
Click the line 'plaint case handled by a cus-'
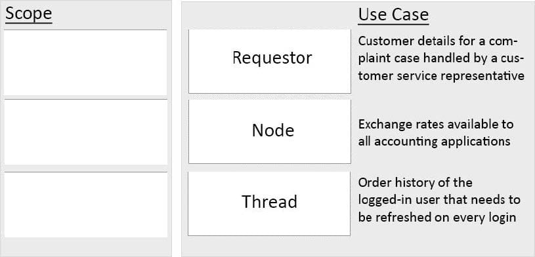point(441,58)
